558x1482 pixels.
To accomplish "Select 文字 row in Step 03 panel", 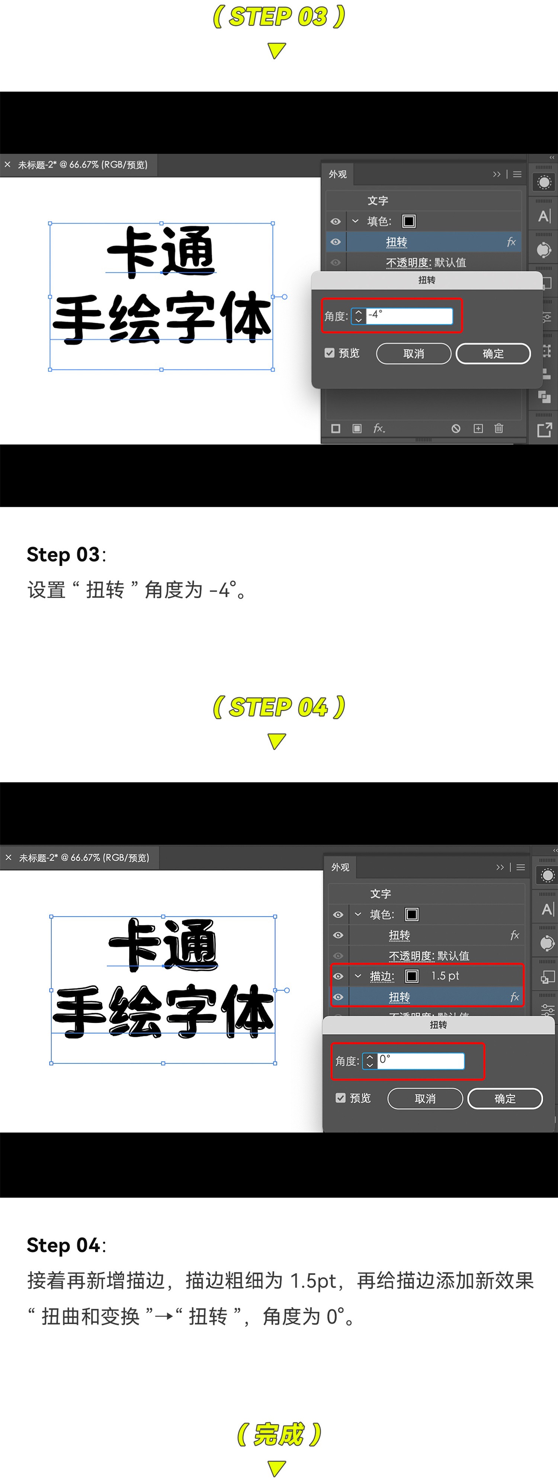I will (x=424, y=201).
